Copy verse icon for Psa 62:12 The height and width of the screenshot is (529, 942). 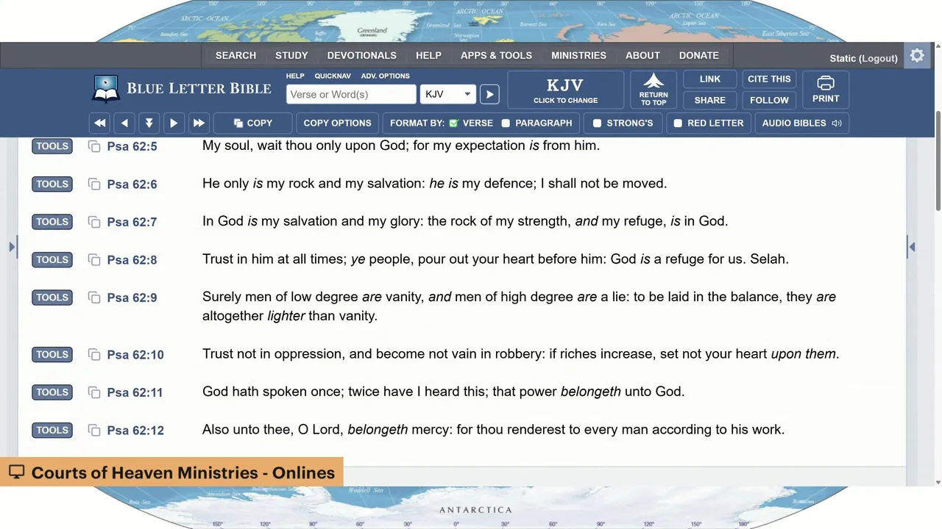coord(94,430)
